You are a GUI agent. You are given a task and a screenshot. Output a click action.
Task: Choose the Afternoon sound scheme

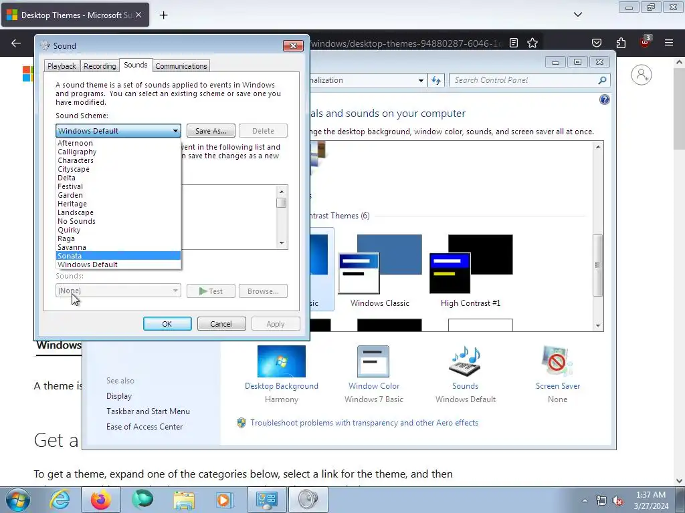tap(118, 143)
